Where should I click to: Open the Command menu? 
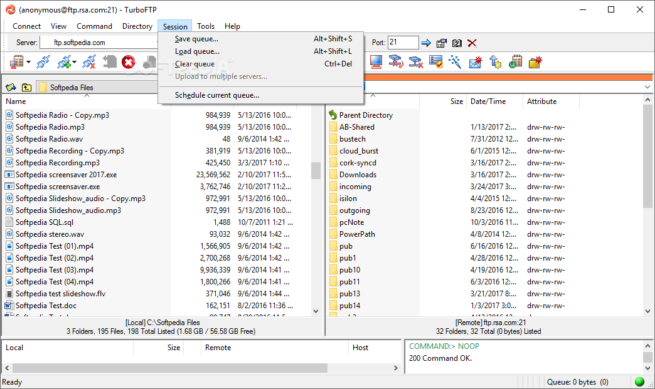pyautogui.click(x=94, y=26)
